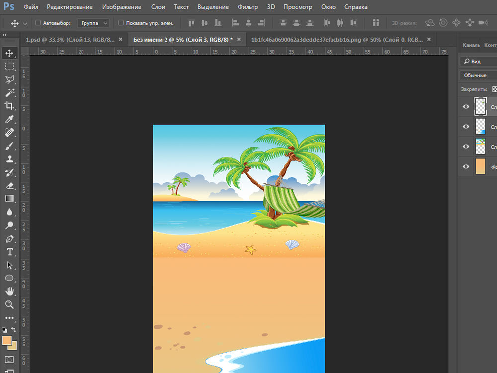Select the bottom background layer thumbnail

point(481,166)
